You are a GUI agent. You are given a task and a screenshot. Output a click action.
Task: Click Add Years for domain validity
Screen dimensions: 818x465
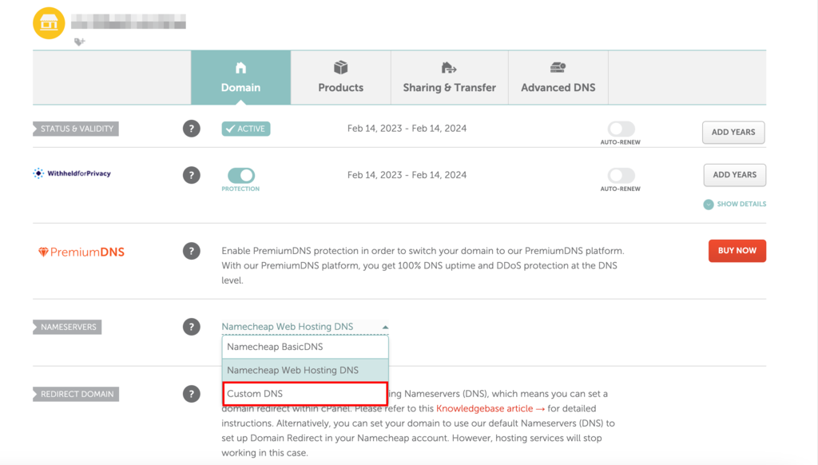tap(733, 132)
